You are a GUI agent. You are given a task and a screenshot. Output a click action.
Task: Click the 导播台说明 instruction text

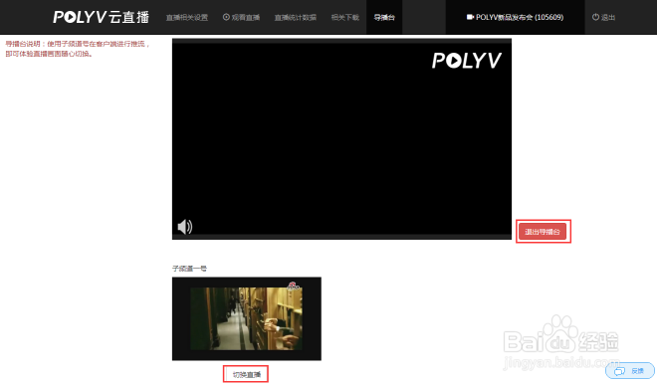[78, 49]
